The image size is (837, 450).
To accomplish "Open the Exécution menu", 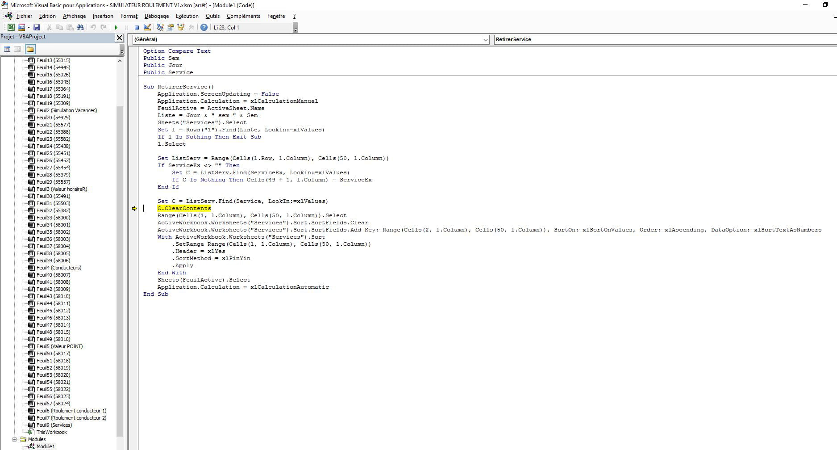I will coord(187,16).
